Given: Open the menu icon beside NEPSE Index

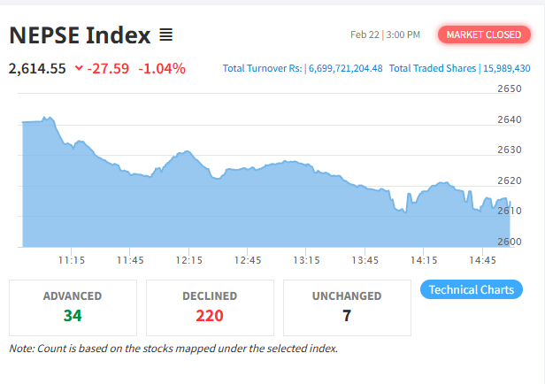Looking at the screenshot, I should (x=165, y=35).
